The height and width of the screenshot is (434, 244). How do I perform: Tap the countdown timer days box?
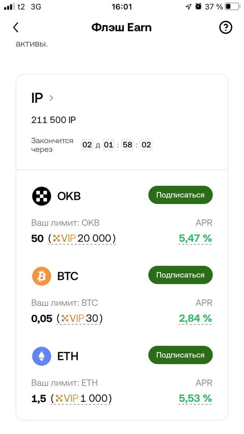click(x=87, y=145)
